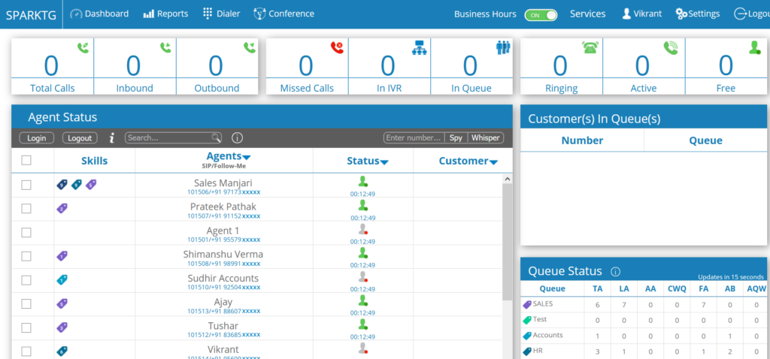The height and width of the screenshot is (359, 770).
Task: Click the circled info icon after search box
Action: point(237,137)
